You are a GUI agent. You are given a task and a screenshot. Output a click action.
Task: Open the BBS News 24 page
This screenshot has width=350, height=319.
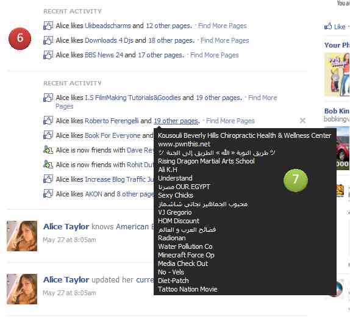coord(104,55)
